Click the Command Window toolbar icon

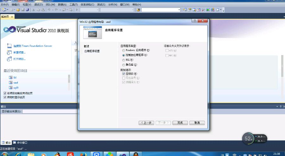217,10
